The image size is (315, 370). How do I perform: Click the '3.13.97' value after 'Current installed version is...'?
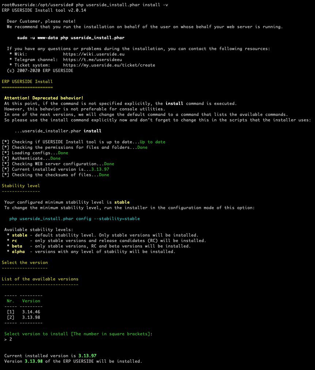point(100,169)
